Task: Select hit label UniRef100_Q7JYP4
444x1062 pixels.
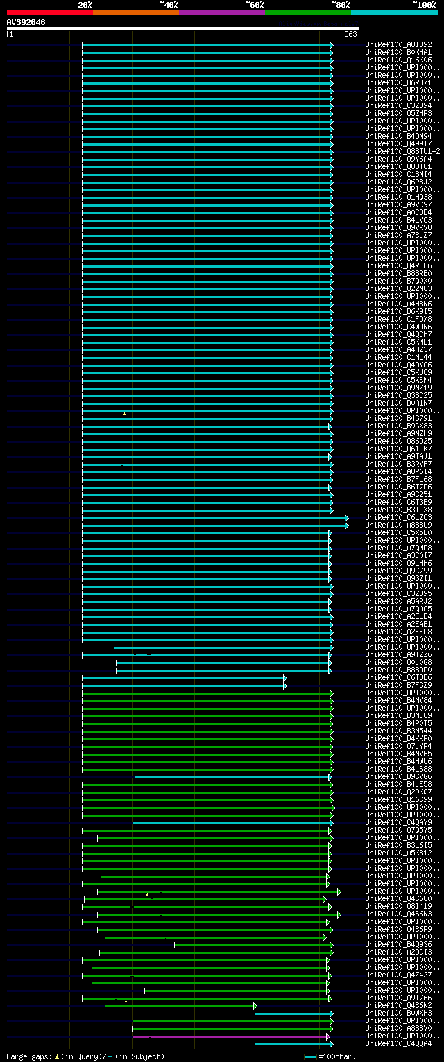Action: click(x=398, y=746)
